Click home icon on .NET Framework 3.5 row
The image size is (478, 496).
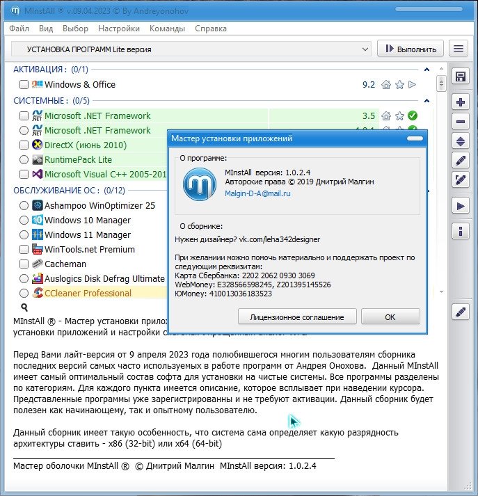tap(386, 115)
